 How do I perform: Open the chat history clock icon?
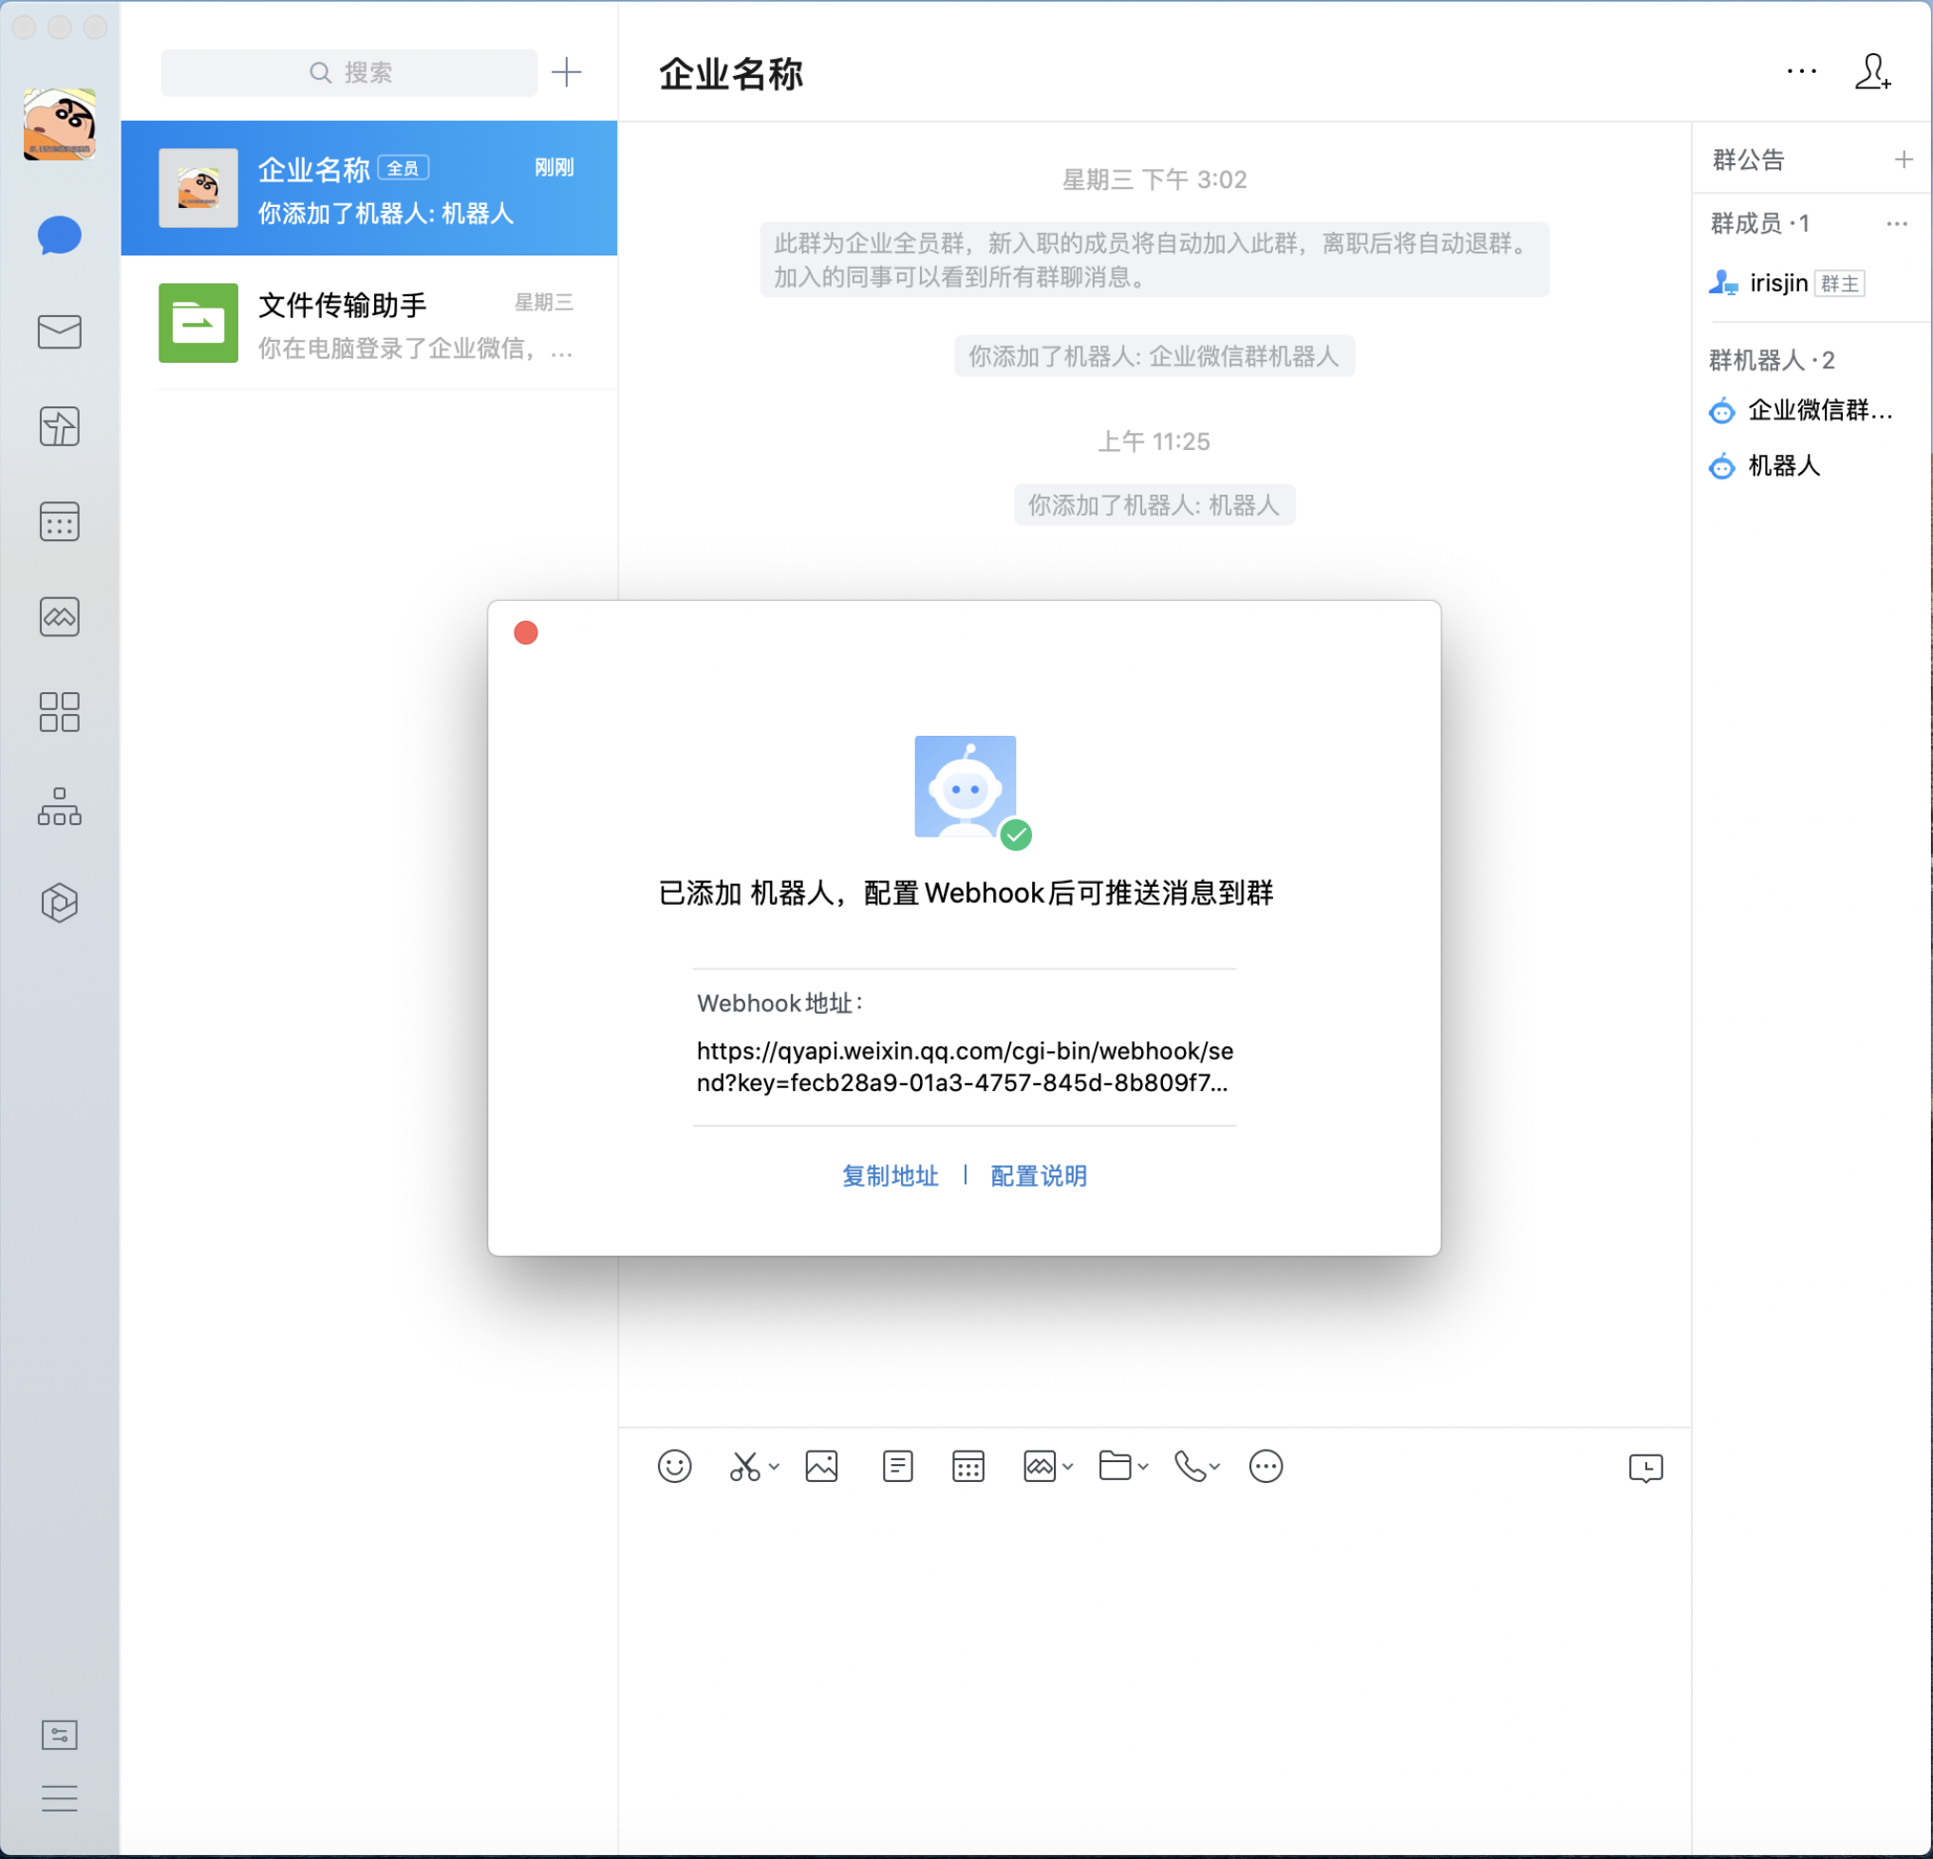point(1645,1468)
